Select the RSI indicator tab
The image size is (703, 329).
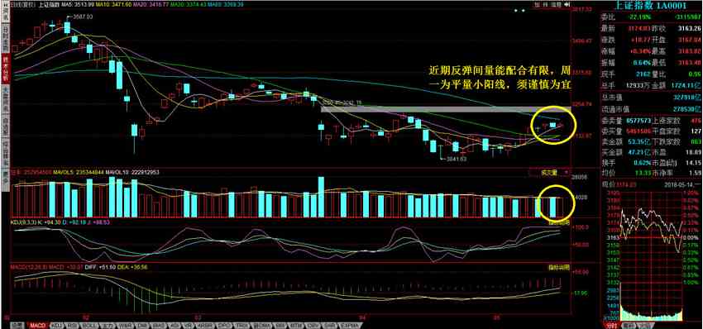tap(71, 326)
